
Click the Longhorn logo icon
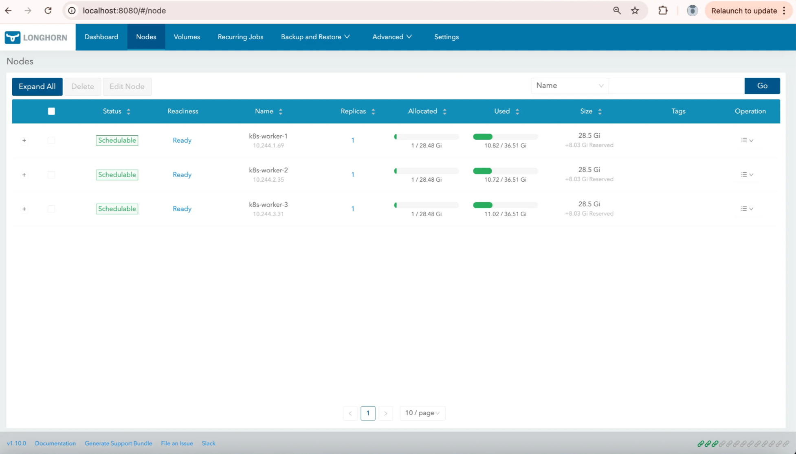(13, 37)
